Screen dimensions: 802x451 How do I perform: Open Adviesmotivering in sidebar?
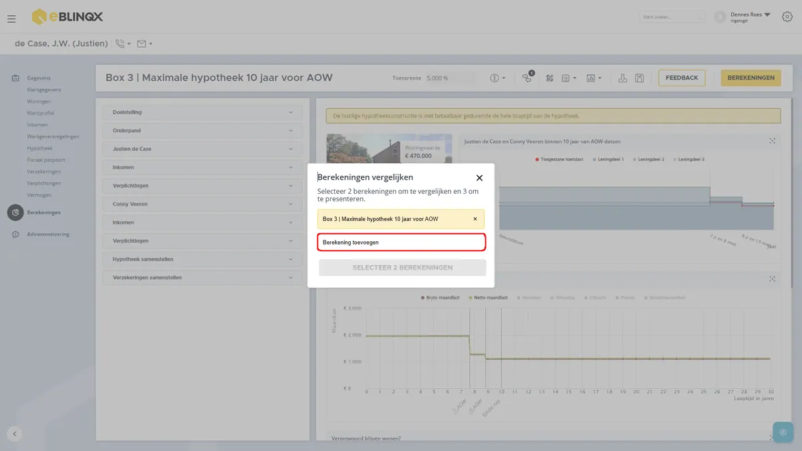tap(48, 235)
